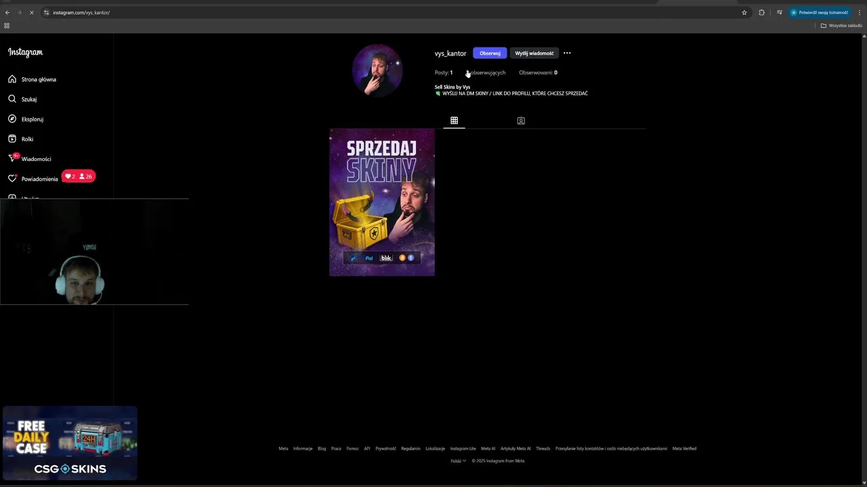The height and width of the screenshot is (487, 867).
Task: Click the Meta Verified footer link
Action: coord(684,448)
